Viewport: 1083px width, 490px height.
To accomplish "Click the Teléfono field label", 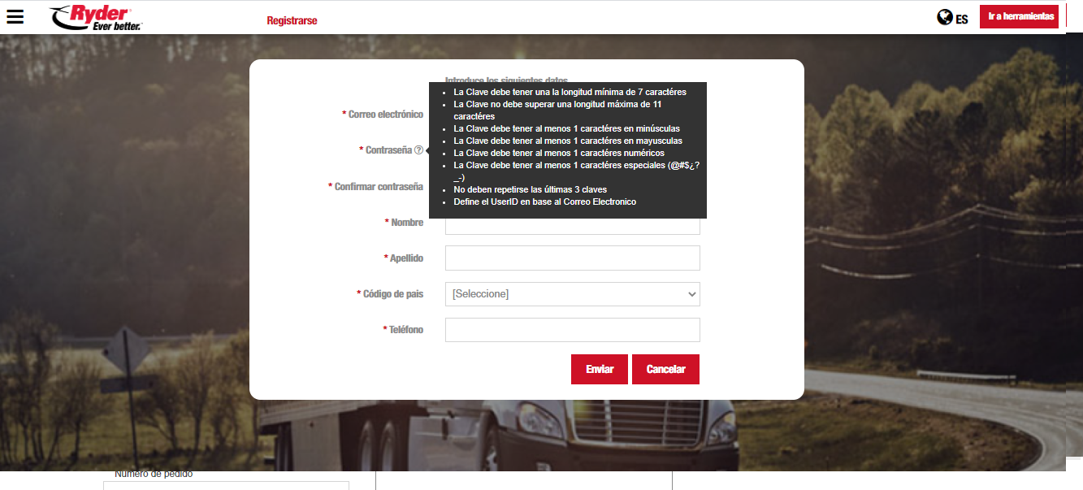I will (x=405, y=330).
